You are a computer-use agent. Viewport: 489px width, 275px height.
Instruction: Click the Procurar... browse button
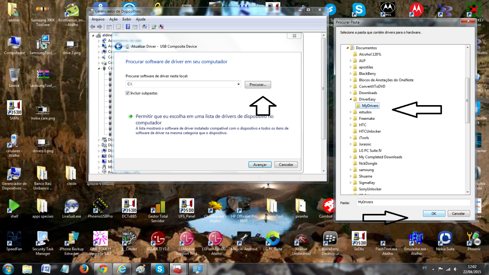coord(258,85)
